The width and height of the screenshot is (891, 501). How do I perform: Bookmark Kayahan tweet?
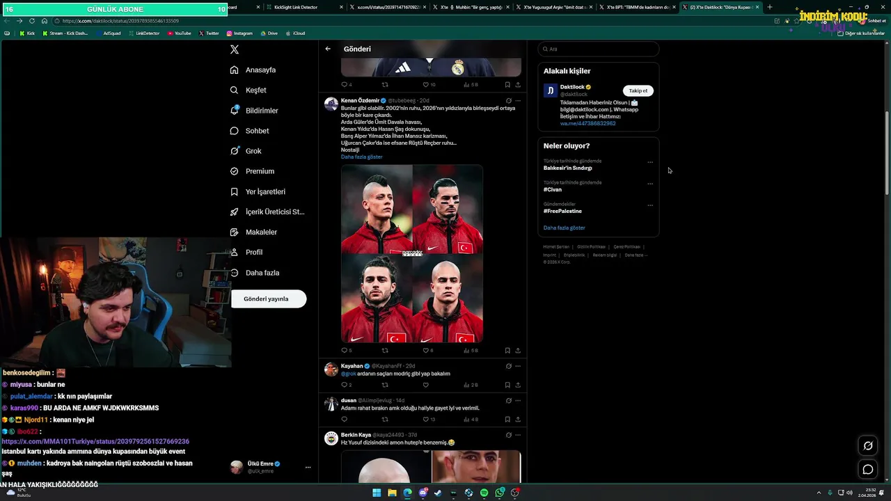coord(507,385)
